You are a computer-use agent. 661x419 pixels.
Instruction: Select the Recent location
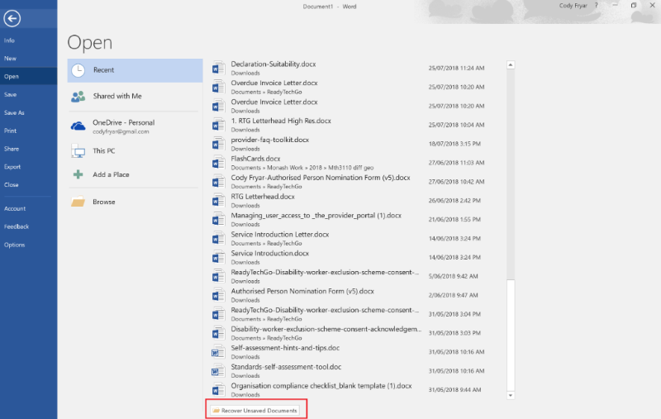(135, 70)
